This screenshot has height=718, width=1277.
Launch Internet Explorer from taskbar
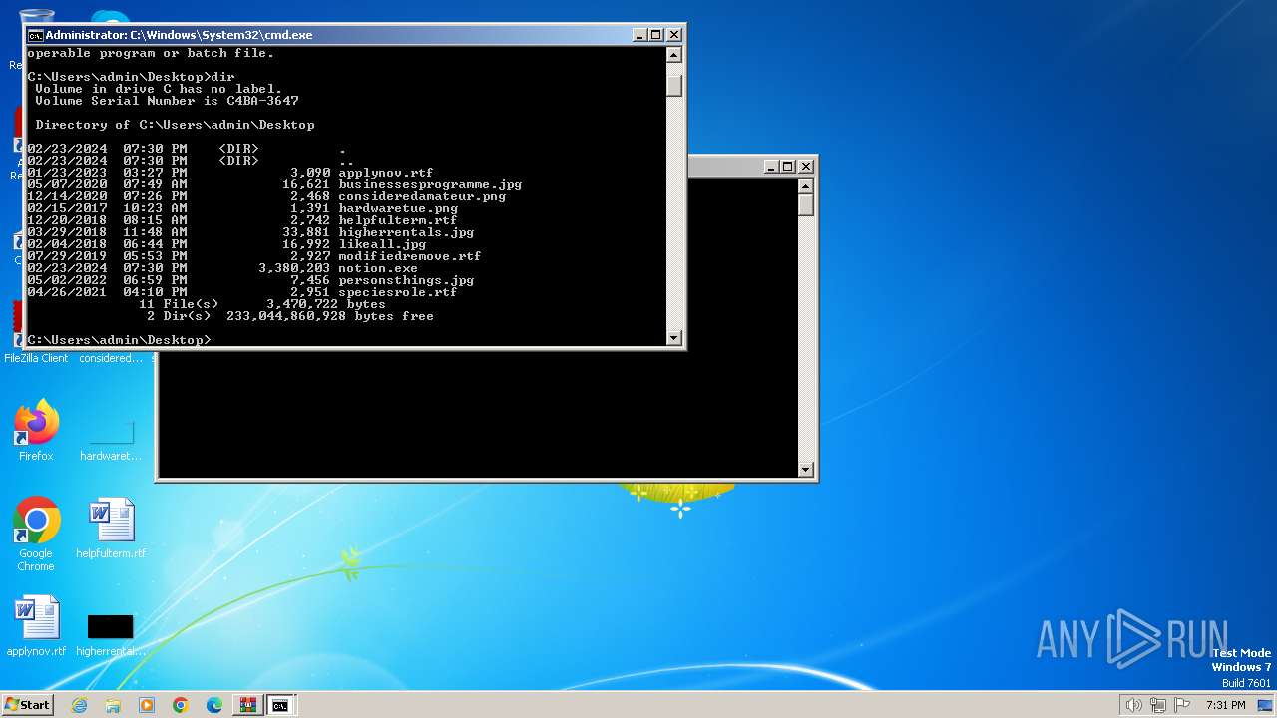pos(79,705)
